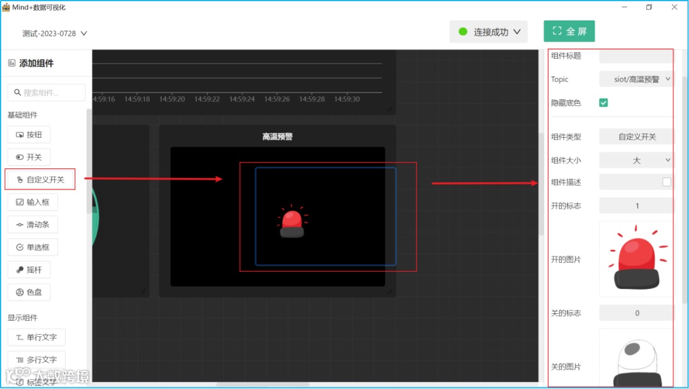Image resolution: width=689 pixels, height=389 pixels.
Task: Click the widget panel resize handle
Action: (390, 291)
